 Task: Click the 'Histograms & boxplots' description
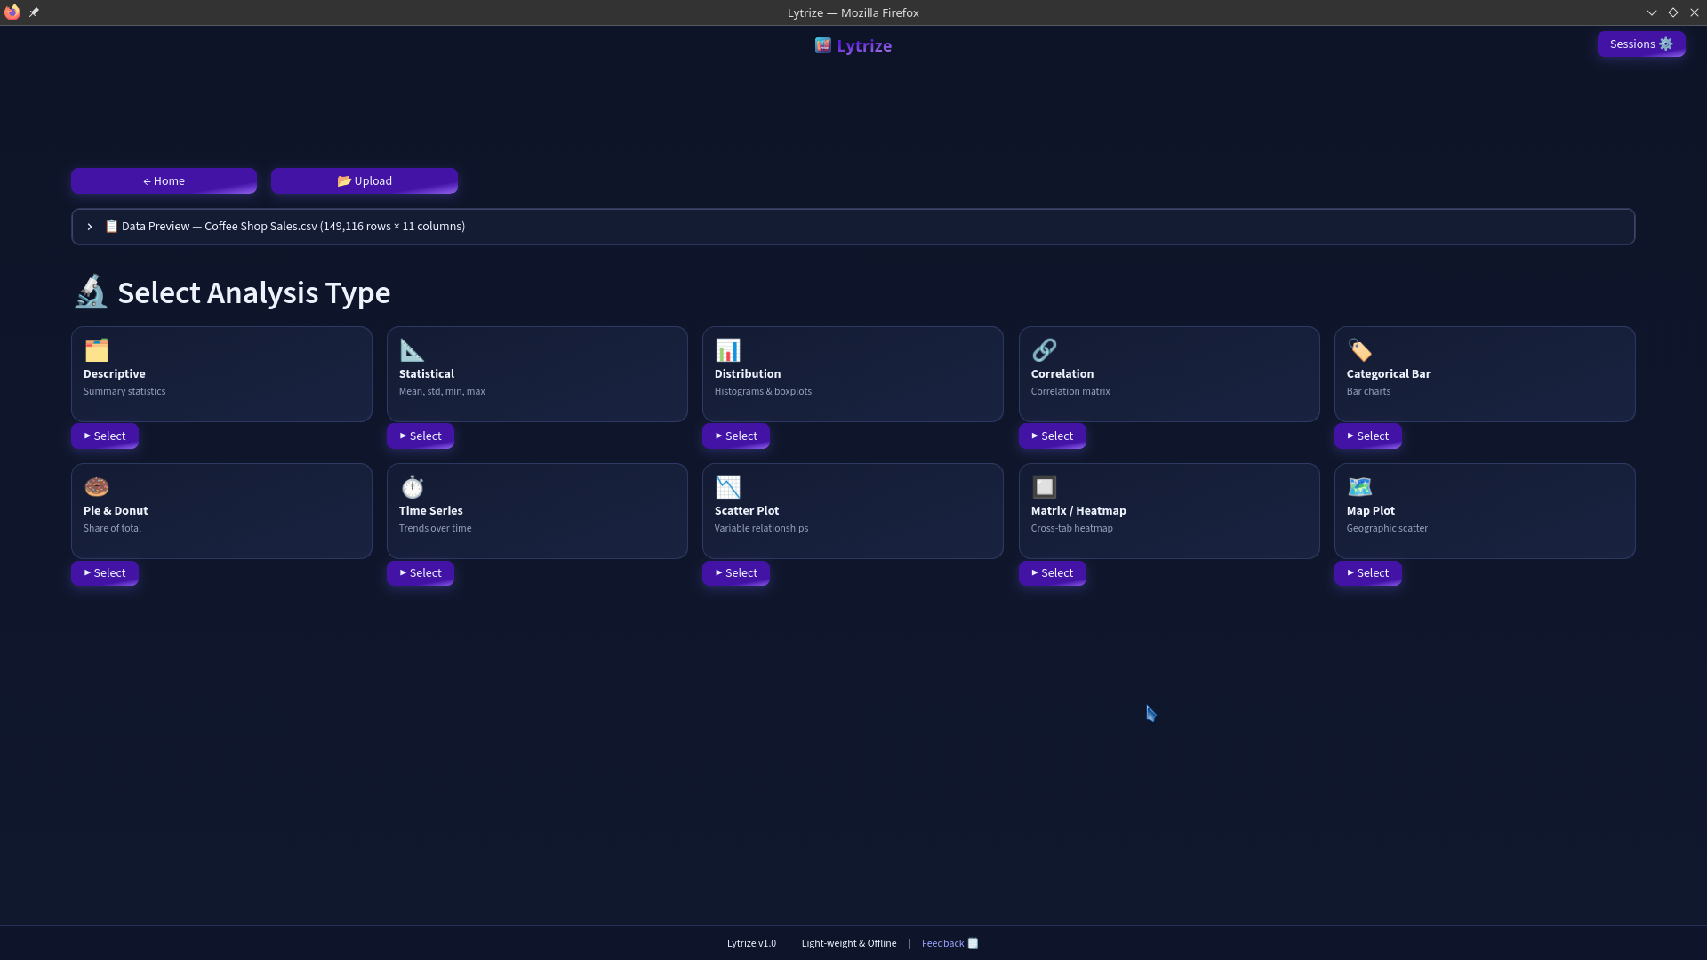(763, 391)
